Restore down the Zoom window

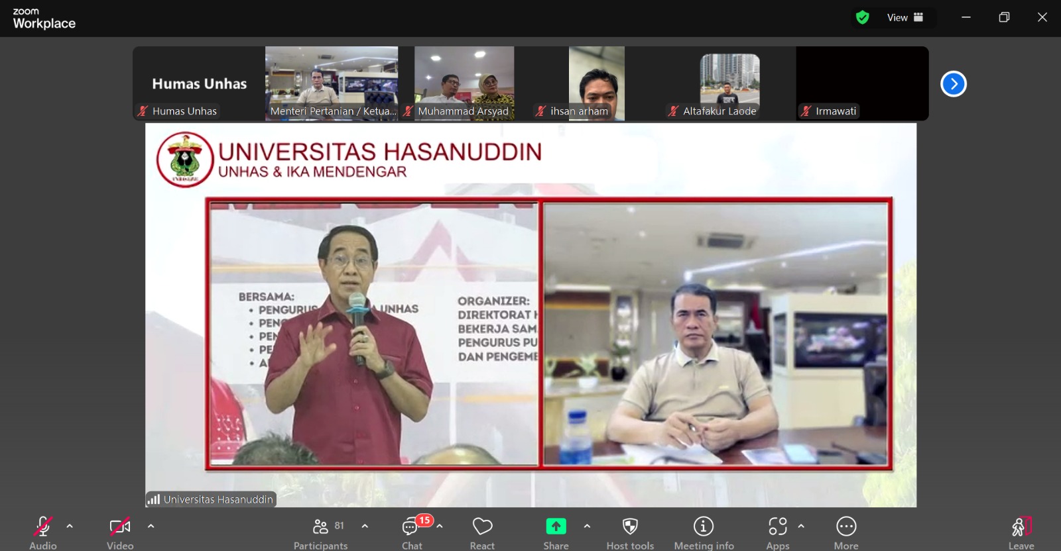1004,17
